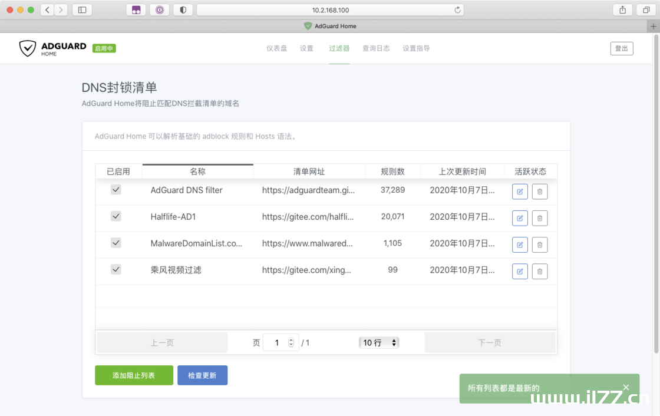Sort by the 清单网址 column header
Screen dimensions: 660x416
(309, 171)
